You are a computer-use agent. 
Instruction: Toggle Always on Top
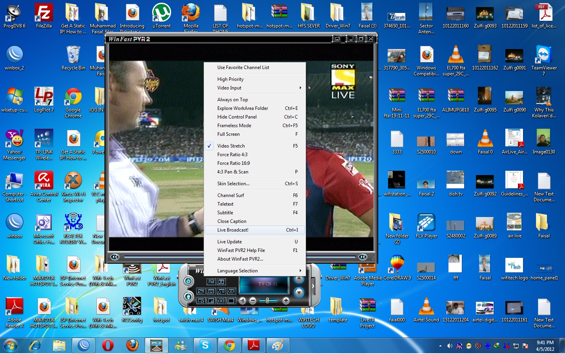click(255, 100)
